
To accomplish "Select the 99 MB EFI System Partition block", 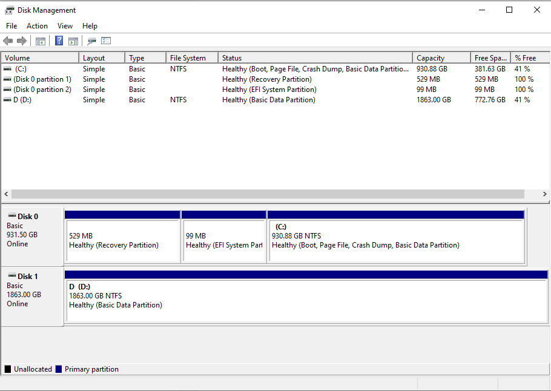I will tap(224, 237).
